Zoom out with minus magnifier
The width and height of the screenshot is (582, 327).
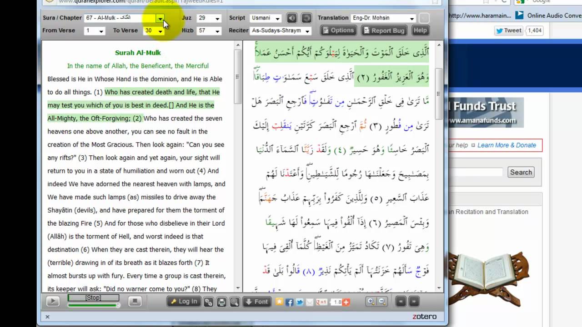[382, 302]
